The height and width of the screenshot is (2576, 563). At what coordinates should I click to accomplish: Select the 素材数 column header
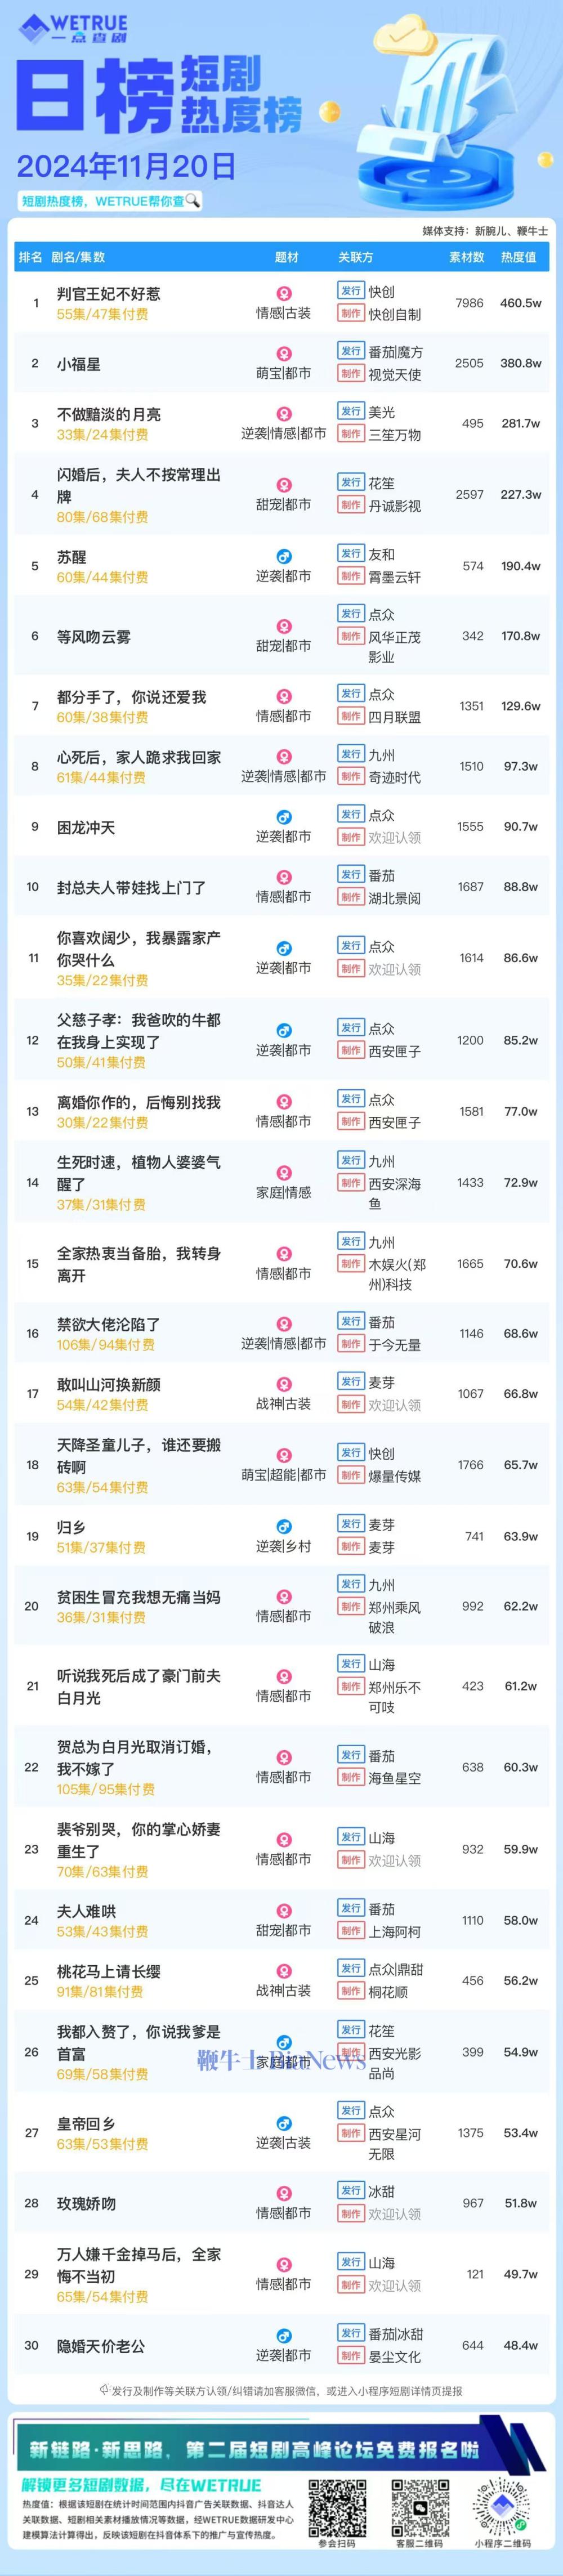point(466,257)
